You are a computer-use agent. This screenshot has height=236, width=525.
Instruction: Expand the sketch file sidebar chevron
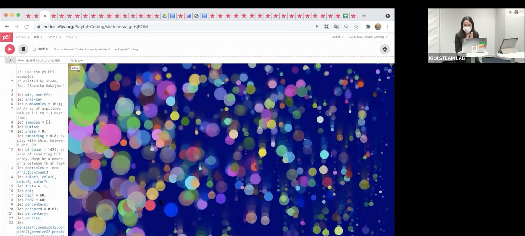click(x=10, y=60)
